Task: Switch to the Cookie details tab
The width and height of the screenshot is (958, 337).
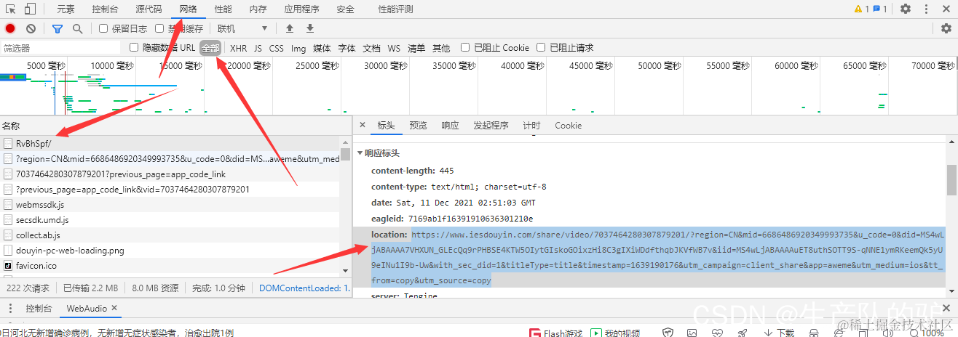Action: click(x=568, y=125)
